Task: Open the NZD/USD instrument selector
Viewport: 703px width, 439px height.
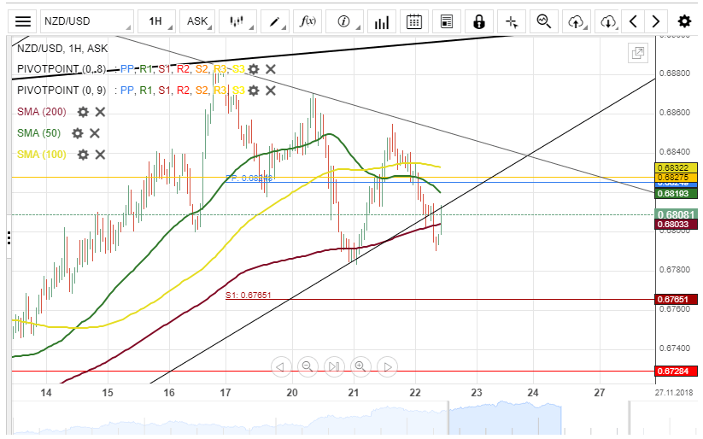Action: point(87,21)
